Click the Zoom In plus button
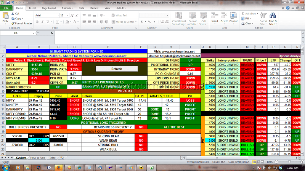 coord(302,162)
